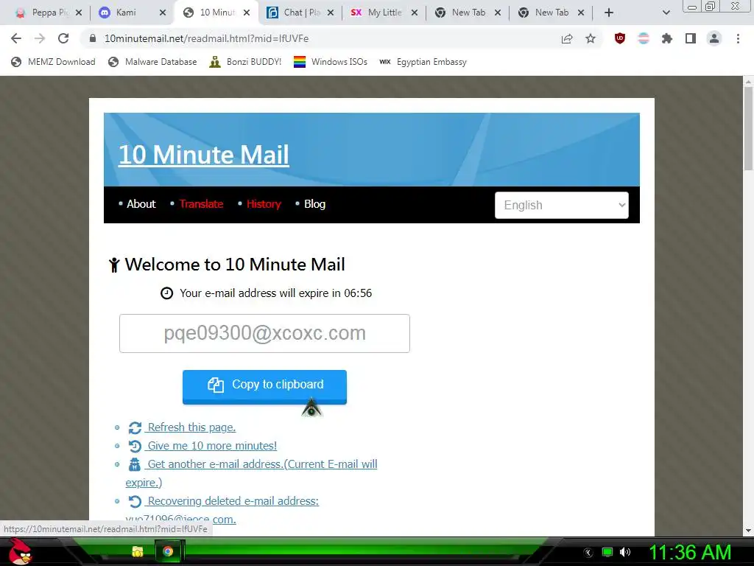Close the Kami tab
Image resolution: width=754 pixels, height=566 pixels.
(163, 13)
